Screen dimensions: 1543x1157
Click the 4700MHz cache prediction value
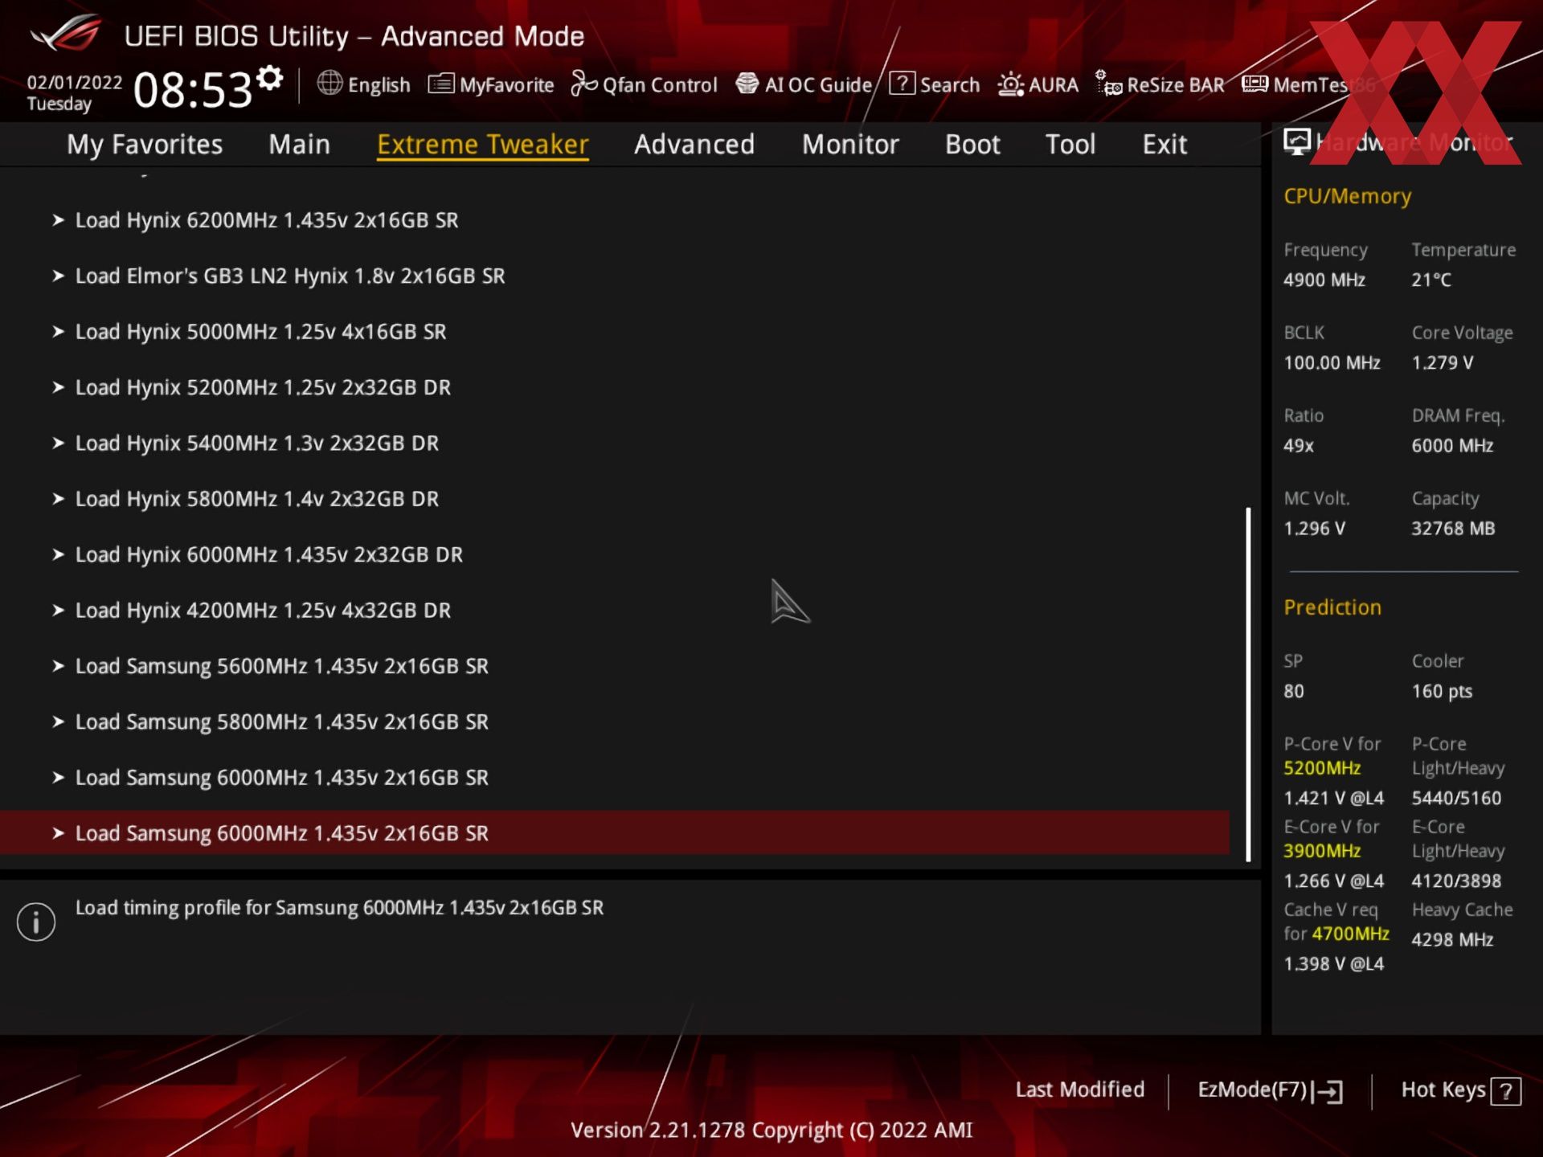click(1350, 934)
